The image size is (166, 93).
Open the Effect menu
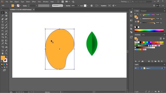34,2
